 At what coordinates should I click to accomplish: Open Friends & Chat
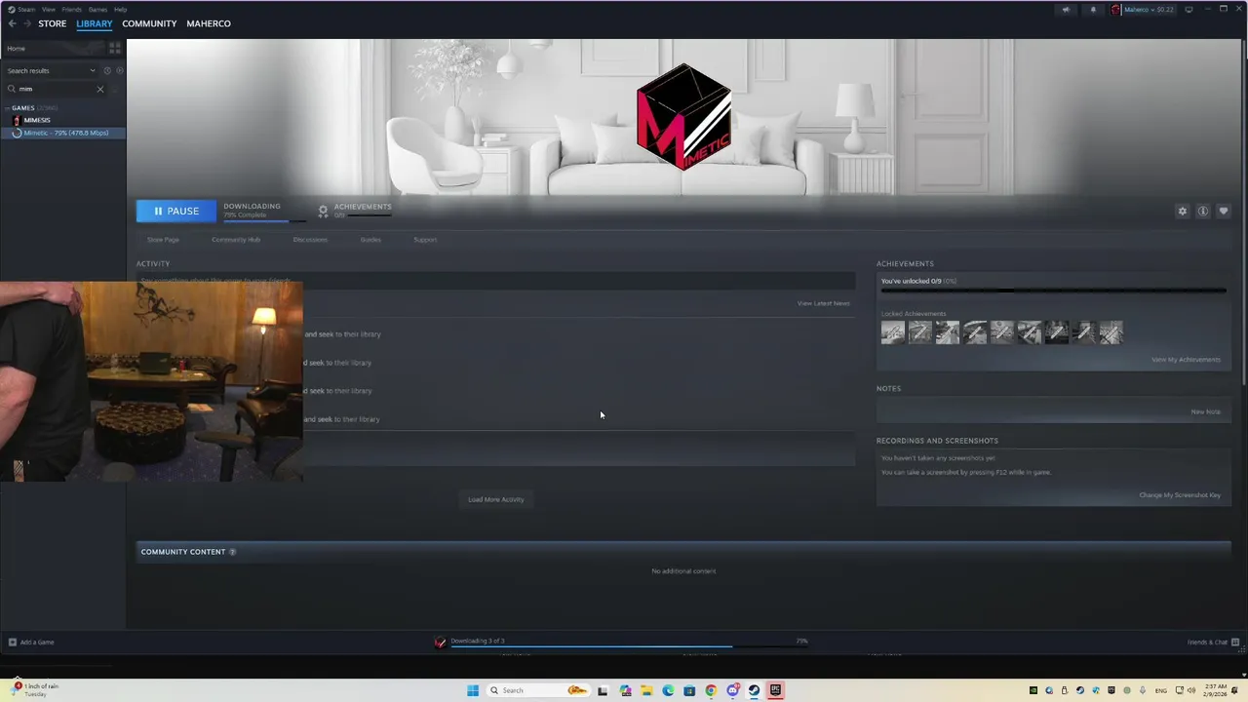[x=1213, y=642]
